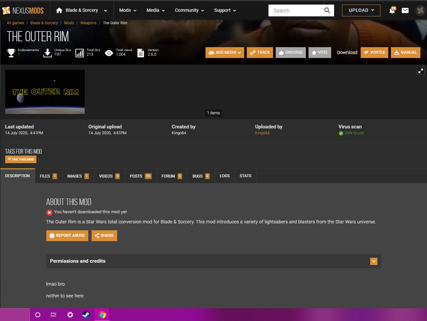Open the notifications bell

pos(392,10)
